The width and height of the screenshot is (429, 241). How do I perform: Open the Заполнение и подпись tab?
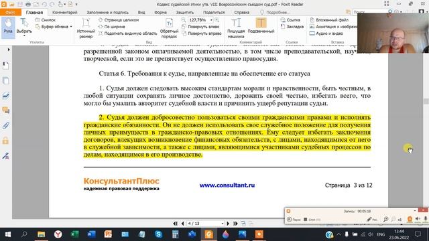107,12
